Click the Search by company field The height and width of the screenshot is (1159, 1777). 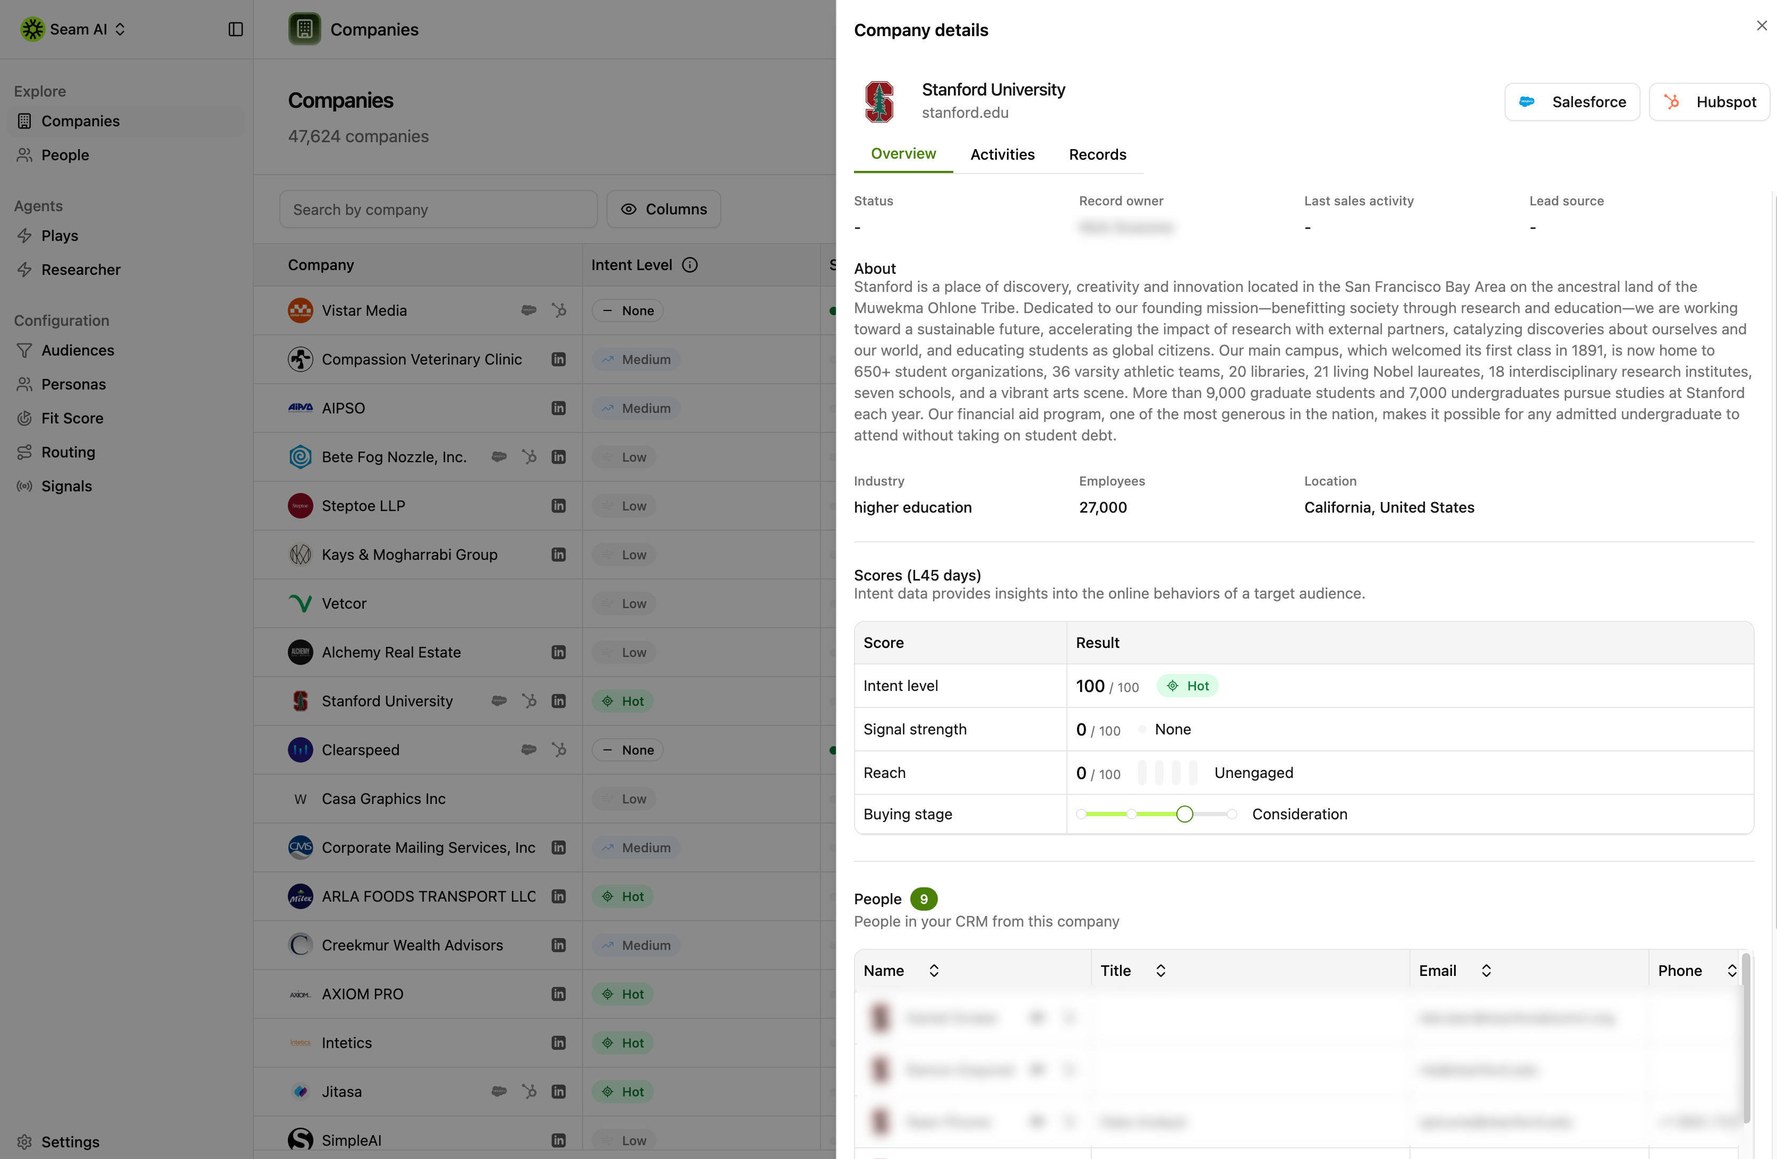[438, 209]
